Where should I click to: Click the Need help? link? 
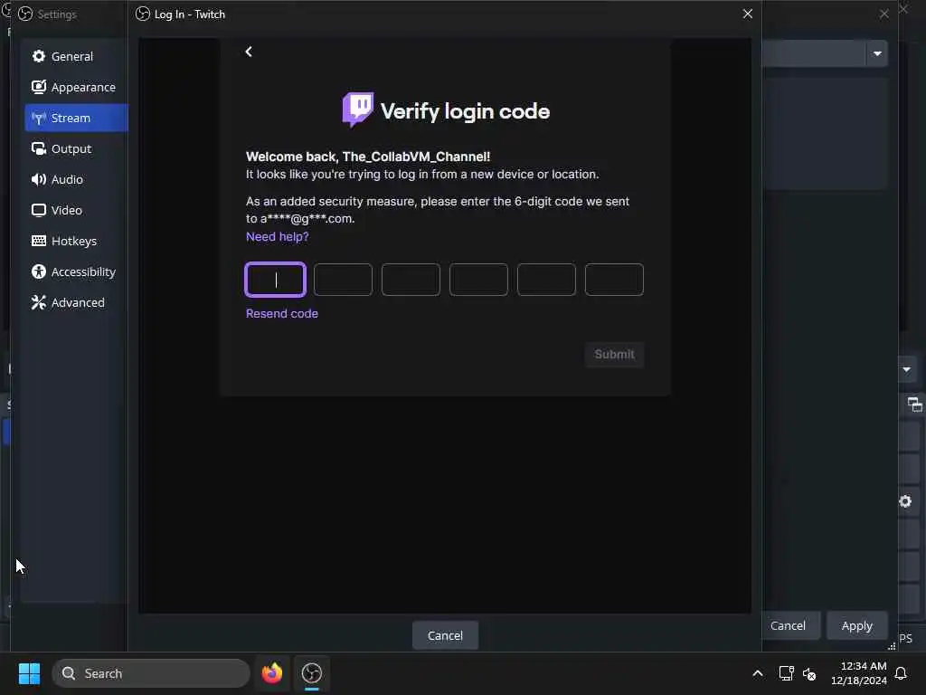(x=277, y=236)
